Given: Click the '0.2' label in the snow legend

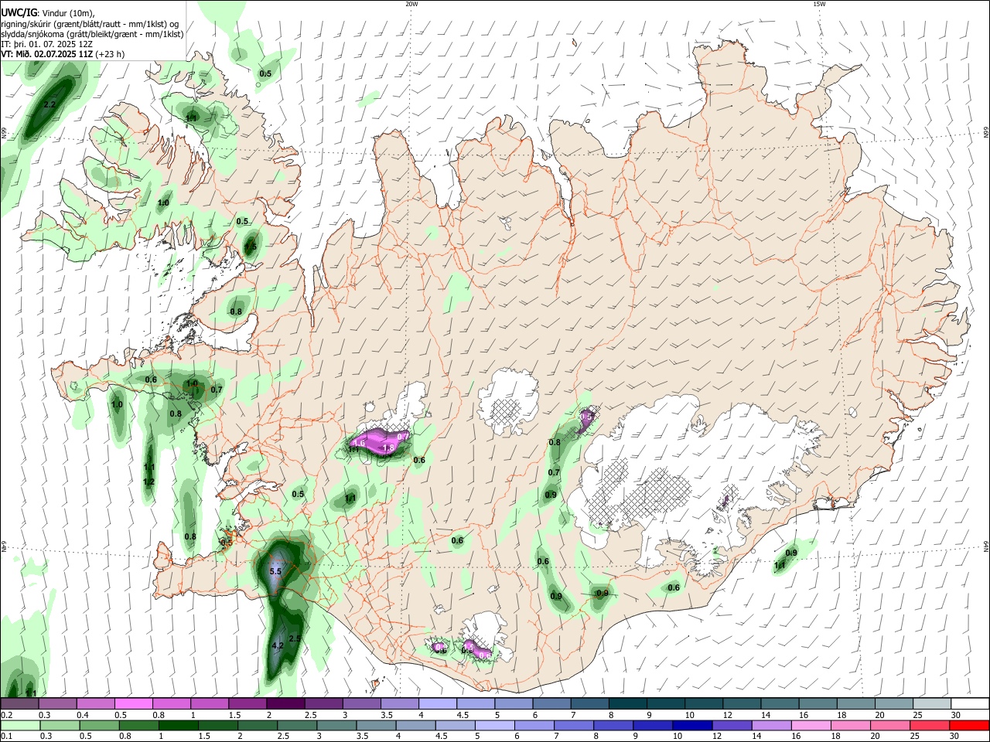Looking at the screenshot, I should pyautogui.click(x=7, y=715).
